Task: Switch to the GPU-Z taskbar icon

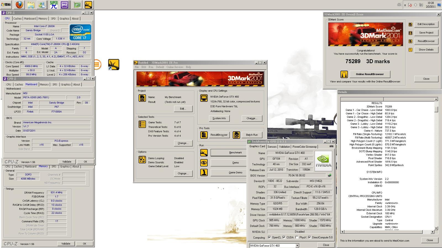Action: point(77,5)
